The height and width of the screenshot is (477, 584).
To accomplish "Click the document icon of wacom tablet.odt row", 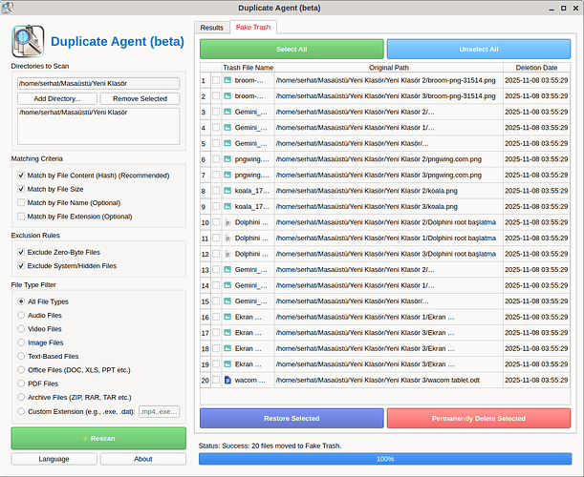I will click(x=227, y=380).
